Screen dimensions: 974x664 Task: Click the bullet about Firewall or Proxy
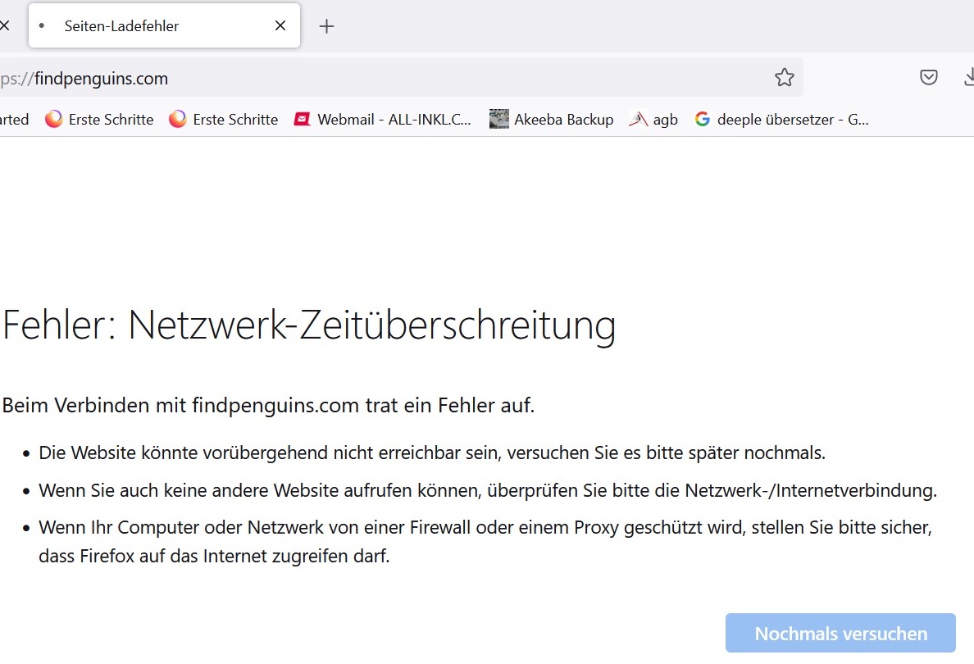pos(485,542)
